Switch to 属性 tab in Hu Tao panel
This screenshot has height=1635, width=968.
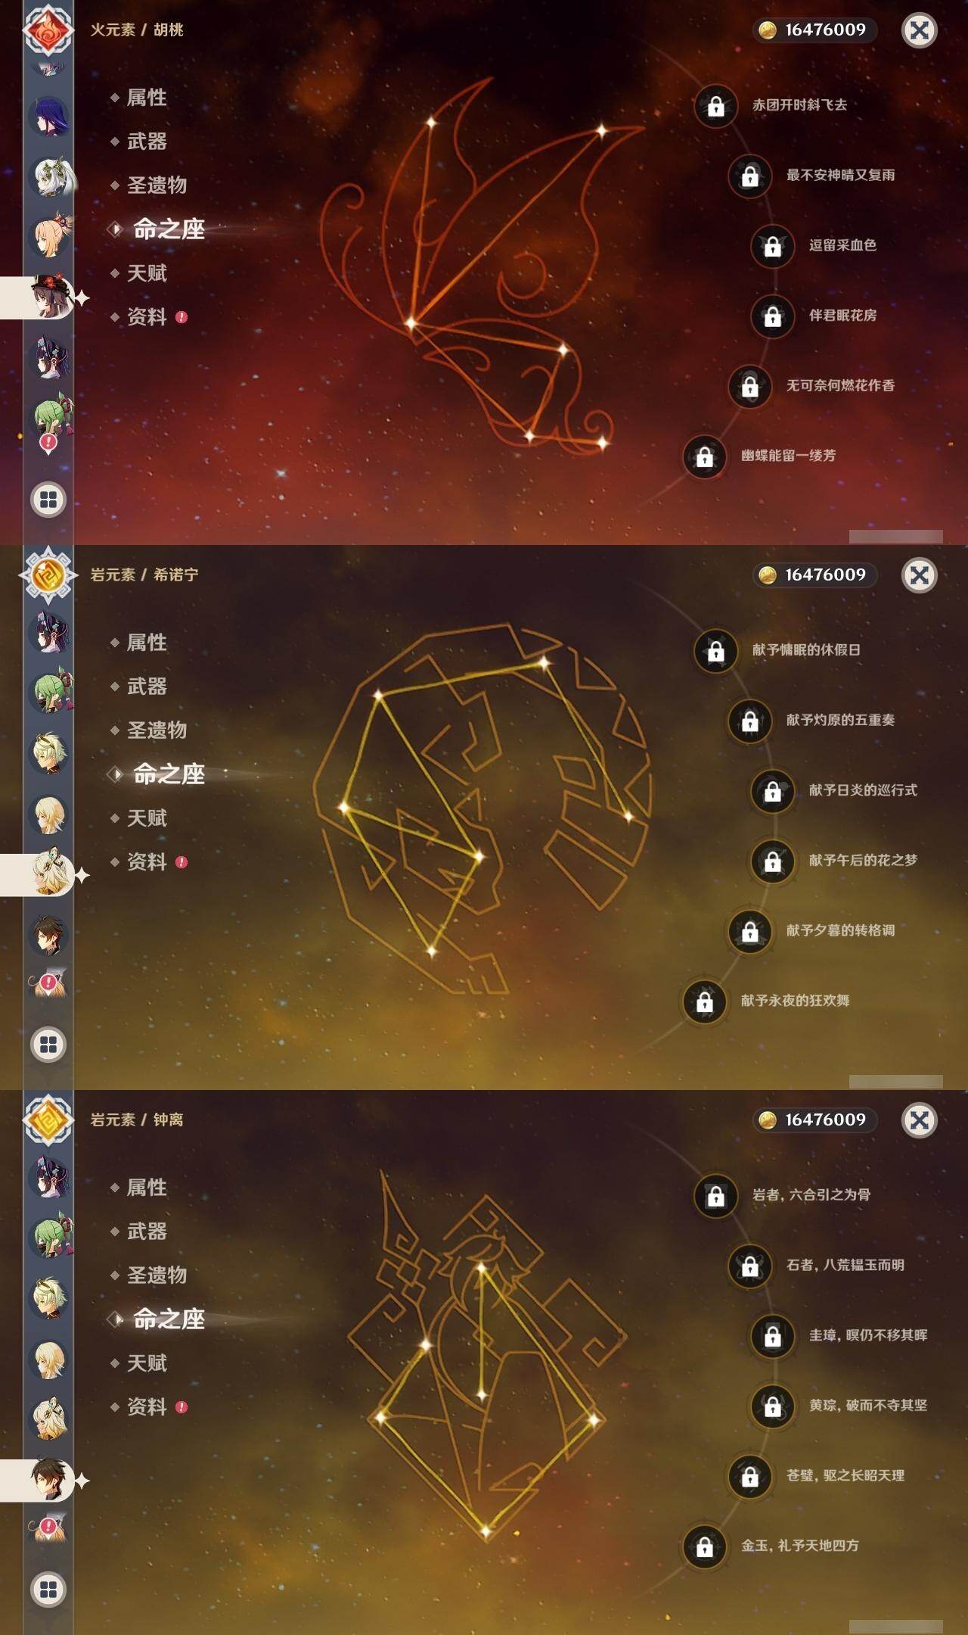[147, 98]
